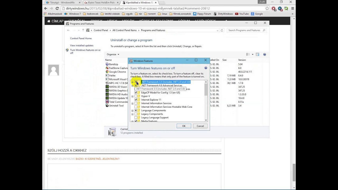Viewport: 338px width, 190px height.
Task: Reload the Chrome page
Action: (x=57, y=8)
